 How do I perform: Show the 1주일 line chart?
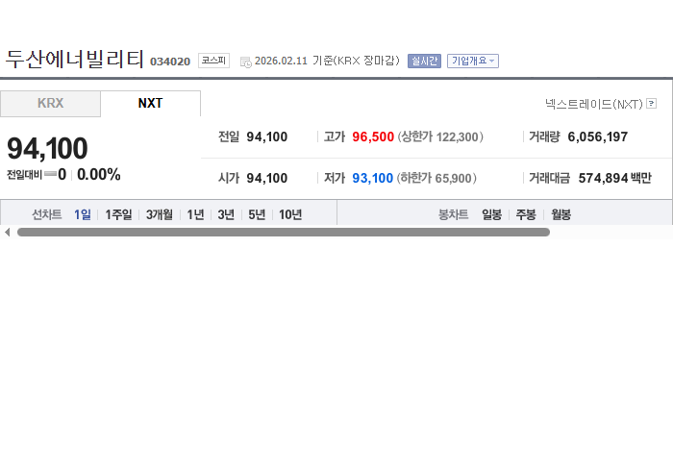[x=118, y=214]
